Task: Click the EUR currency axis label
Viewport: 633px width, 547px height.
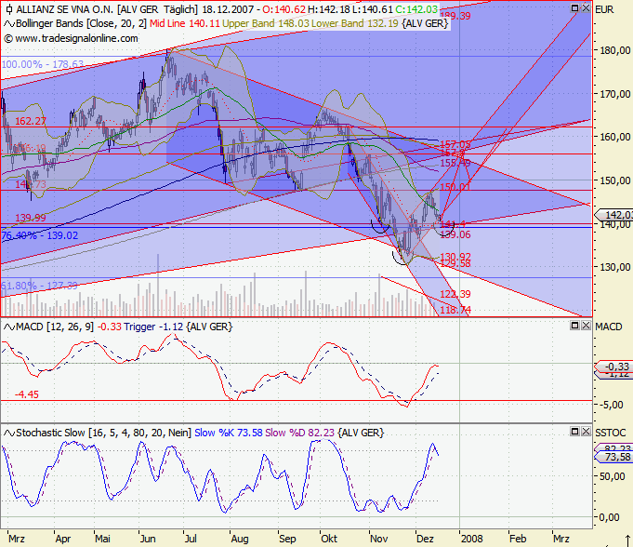Action: tap(605, 9)
